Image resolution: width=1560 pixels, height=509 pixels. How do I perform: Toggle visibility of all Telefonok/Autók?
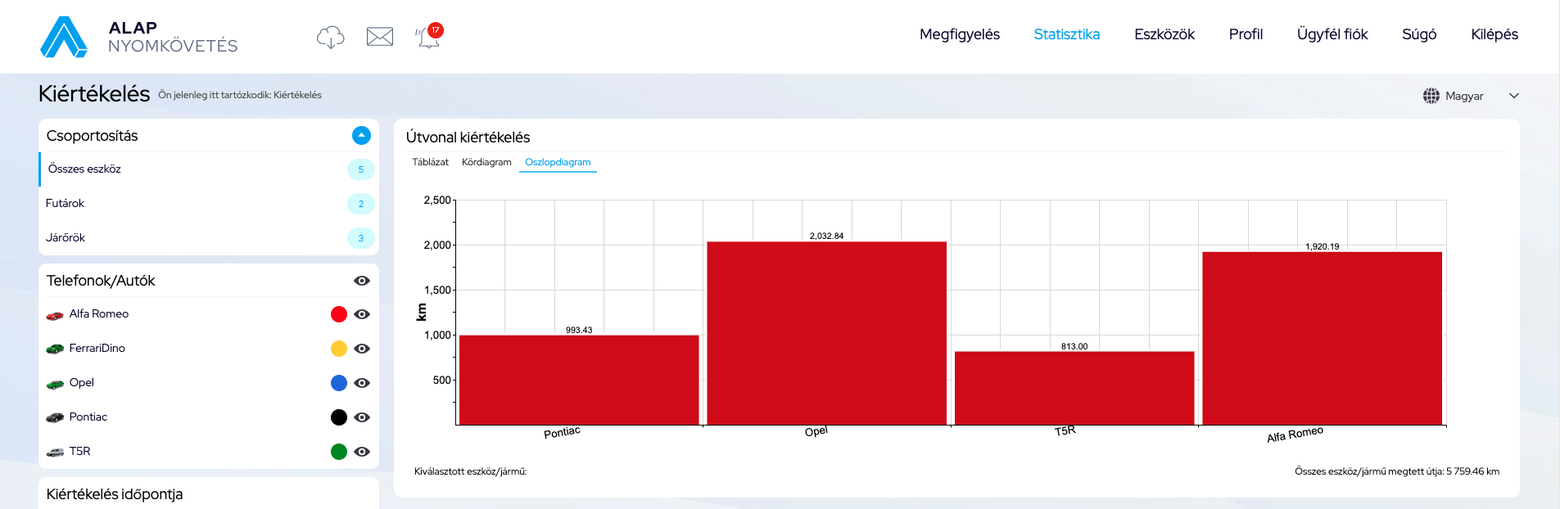click(x=361, y=281)
